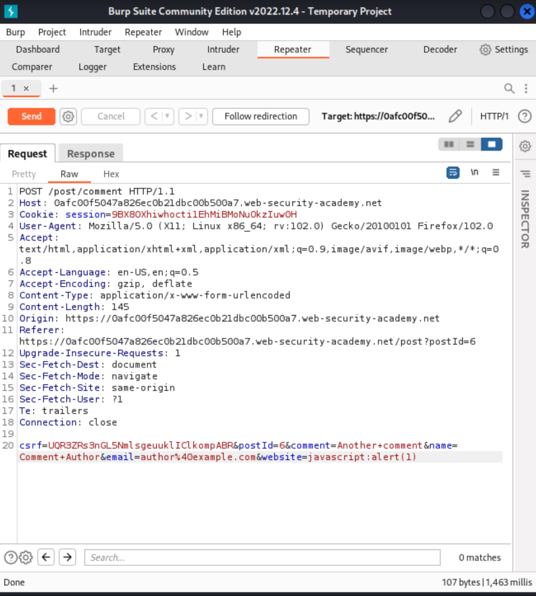This screenshot has height=596, width=536.
Task: Open the Repeater help question-mark icon
Action: (x=525, y=117)
